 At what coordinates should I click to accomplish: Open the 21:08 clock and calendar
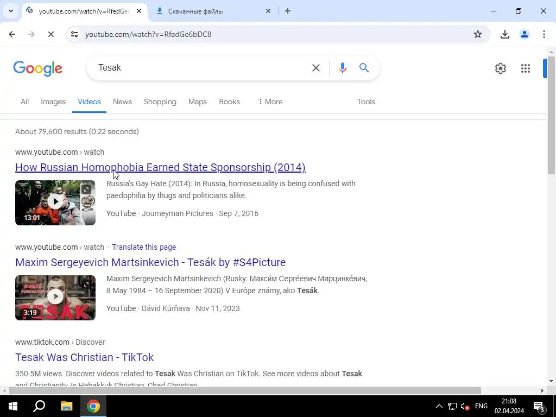pyautogui.click(x=509, y=406)
